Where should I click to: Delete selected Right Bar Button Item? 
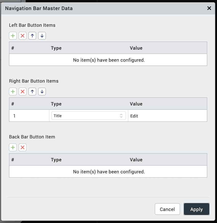(x=22, y=91)
